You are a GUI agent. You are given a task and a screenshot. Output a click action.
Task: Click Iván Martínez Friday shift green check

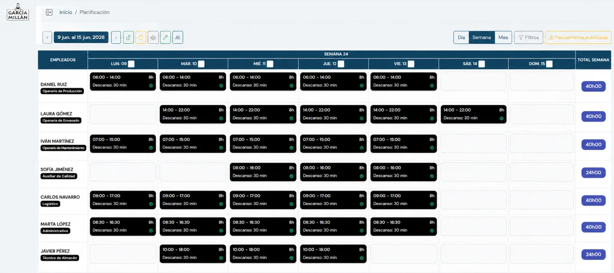[432, 148]
